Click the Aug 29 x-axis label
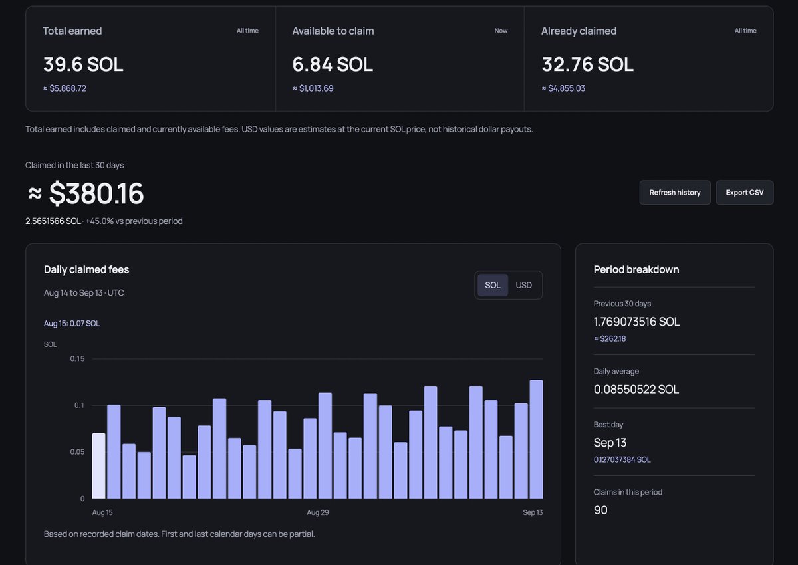This screenshot has height=565, width=798. click(318, 512)
